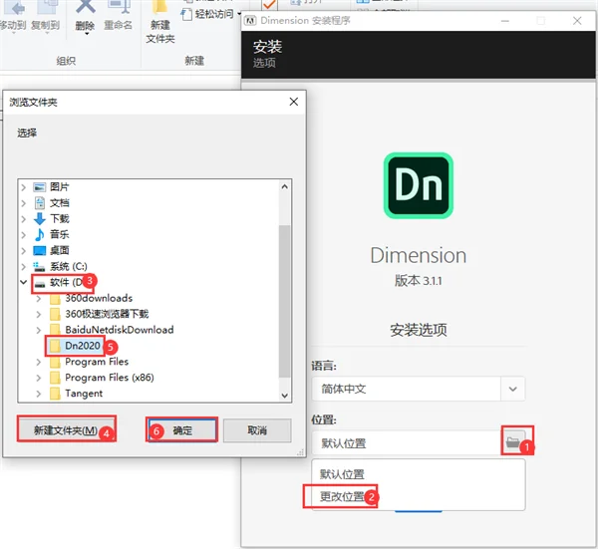Expand the 系统 (C:) drive node
The width and height of the screenshot is (598, 549).
(24, 266)
